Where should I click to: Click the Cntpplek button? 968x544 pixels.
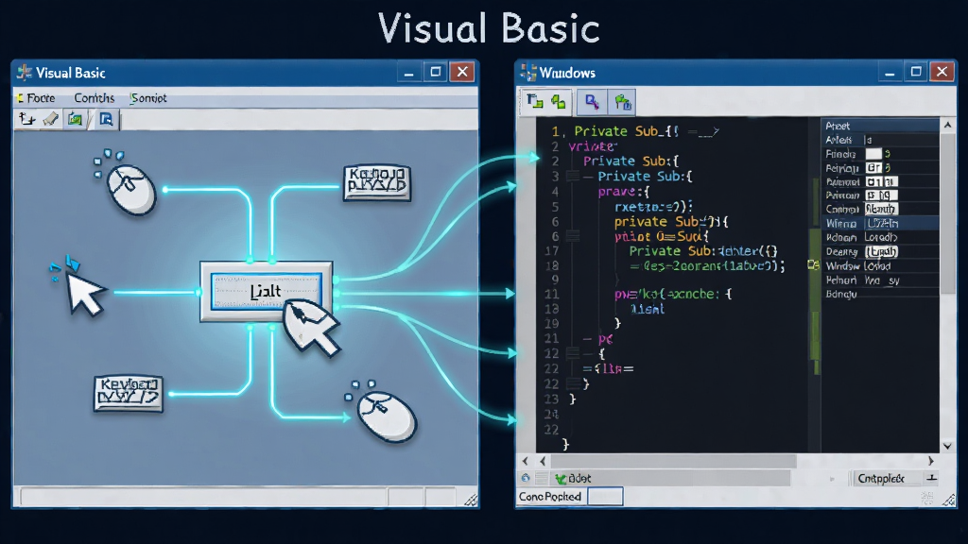881,479
